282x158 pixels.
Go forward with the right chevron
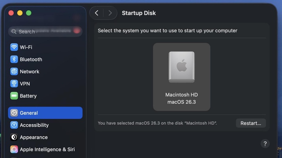(110, 13)
